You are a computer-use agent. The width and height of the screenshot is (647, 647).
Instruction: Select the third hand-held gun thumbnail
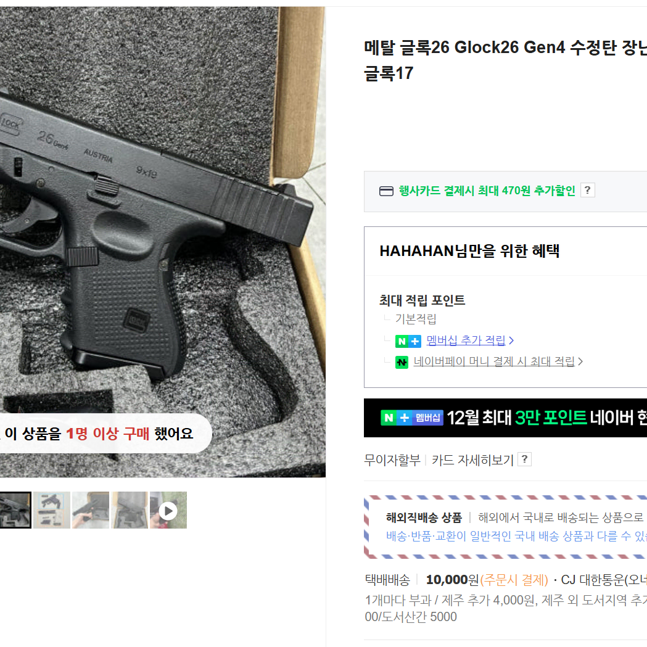[x=91, y=510]
